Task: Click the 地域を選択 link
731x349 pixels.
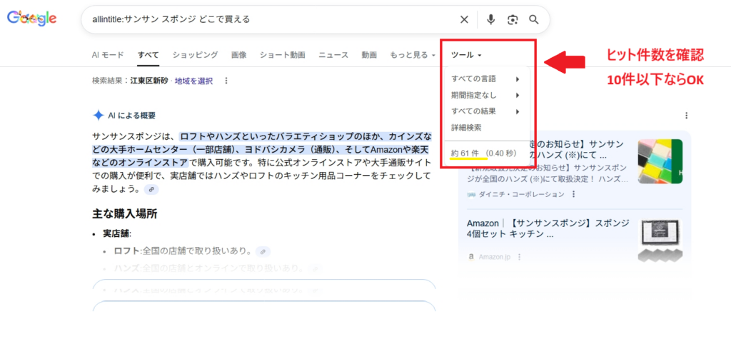Action: click(193, 81)
